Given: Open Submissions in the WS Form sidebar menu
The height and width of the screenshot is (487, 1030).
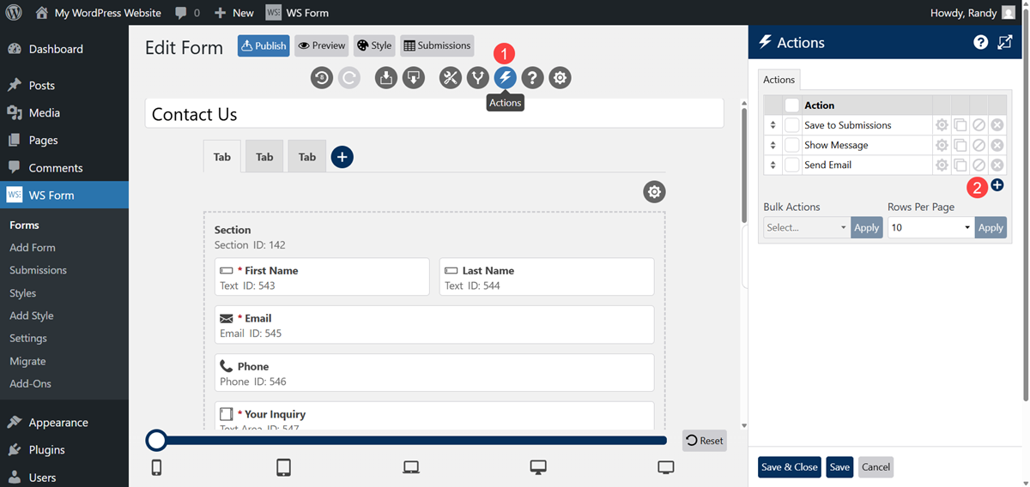Looking at the screenshot, I should click(x=38, y=270).
